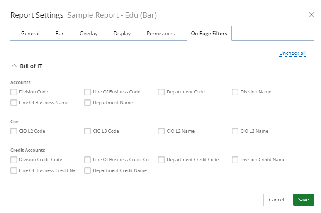Cancel the report settings changes
This screenshot has height=213, width=321.
[x=276, y=199]
